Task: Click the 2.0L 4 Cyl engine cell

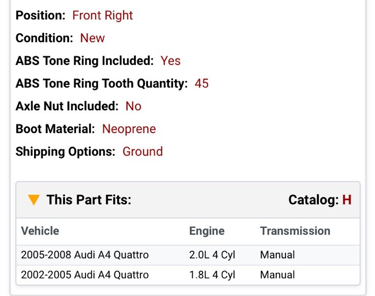Action: pos(212,255)
